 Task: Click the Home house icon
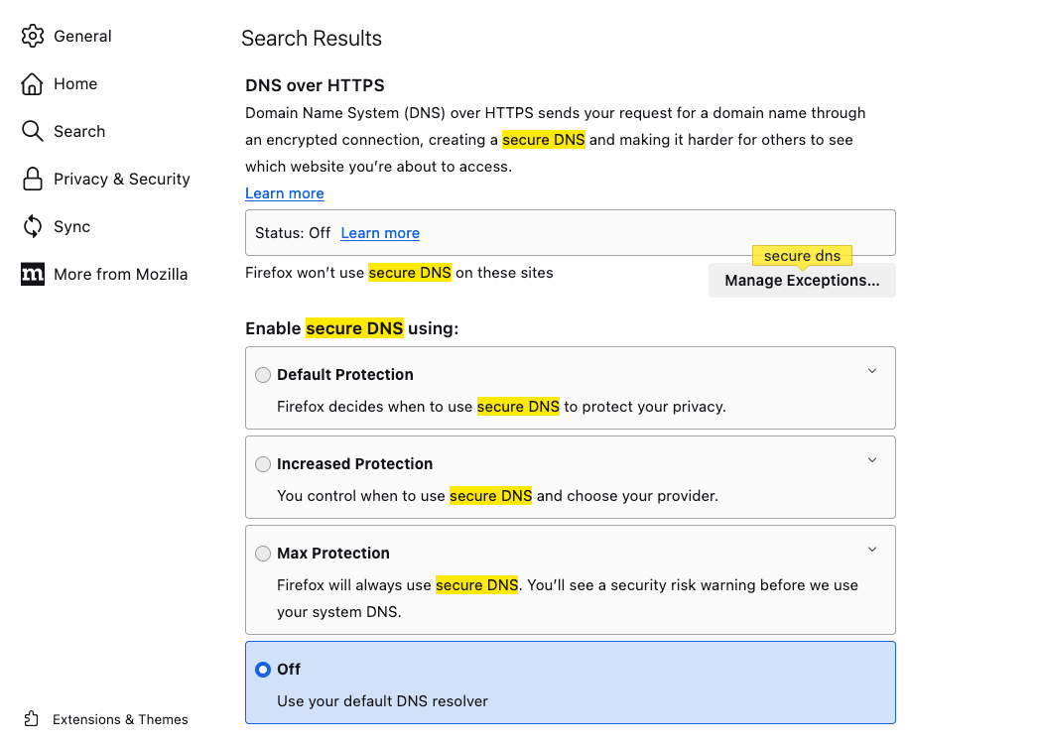[x=33, y=83]
